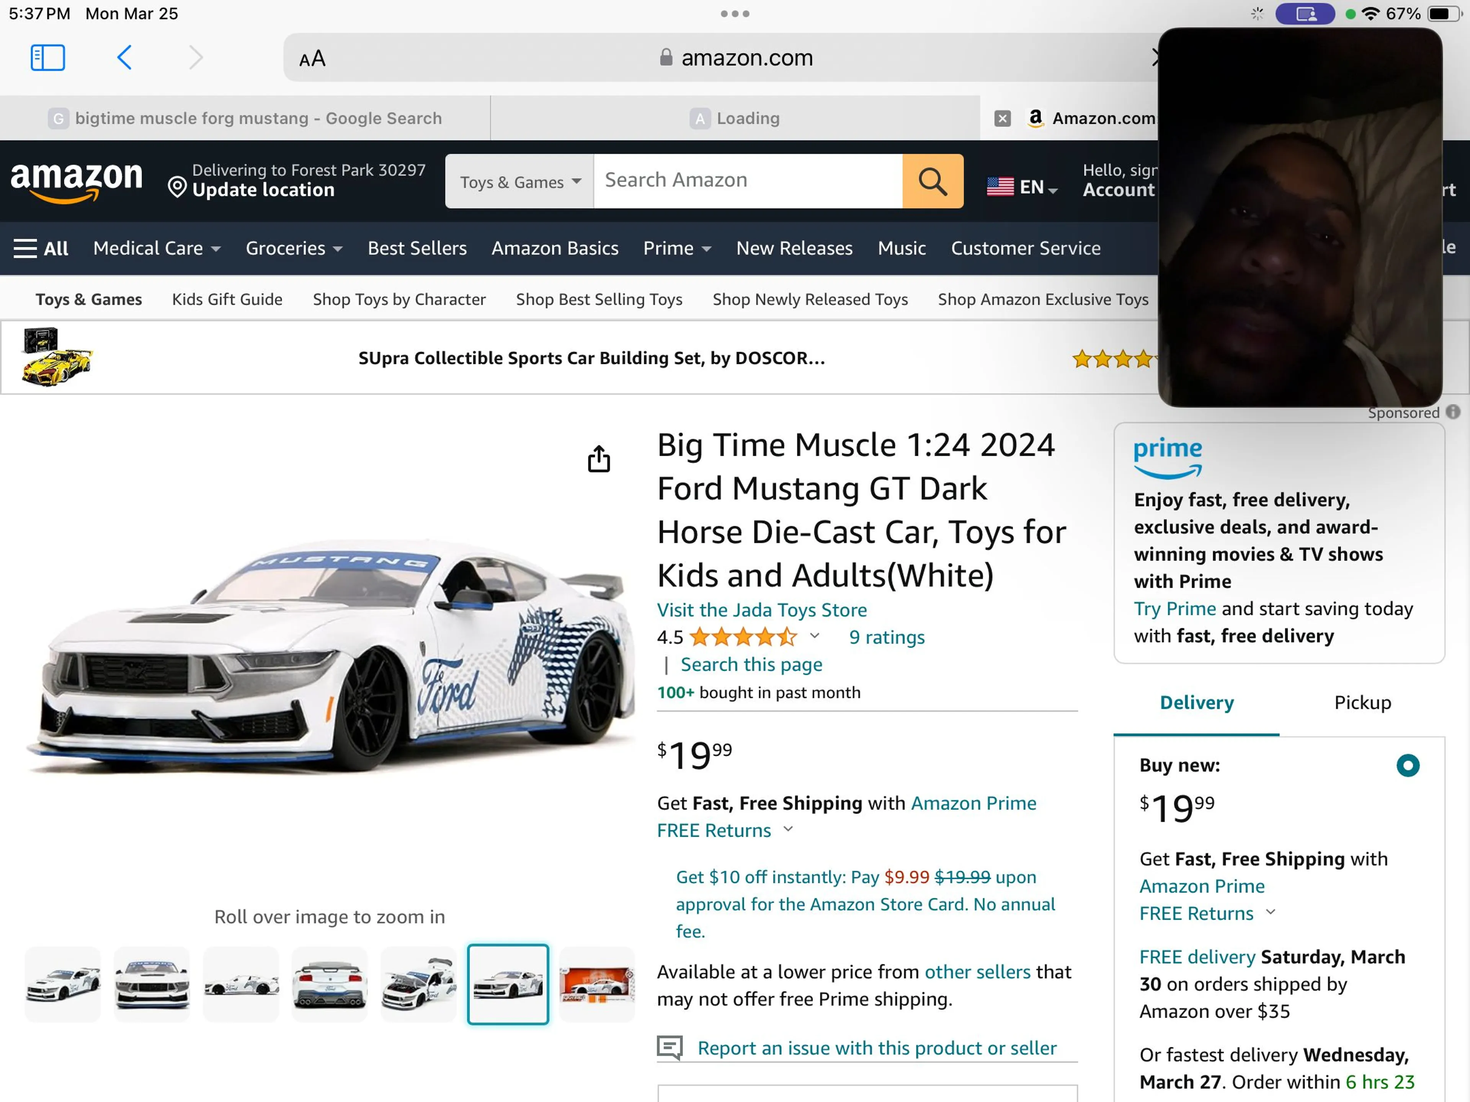Click the Wi-Fi status icon
Viewport: 1470px width, 1102px height.
[1370, 14]
